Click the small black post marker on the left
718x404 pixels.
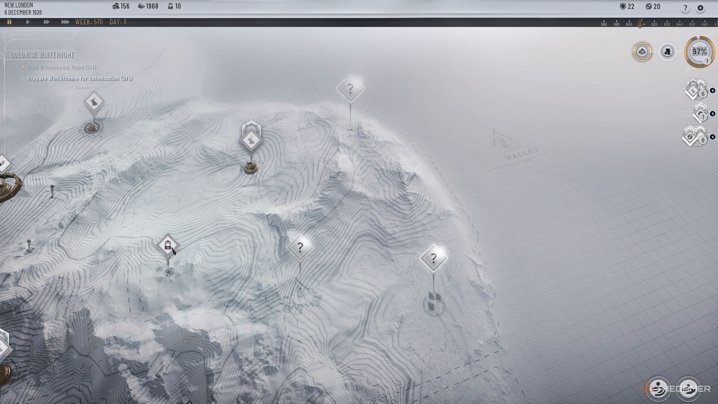click(x=52, y=191)
